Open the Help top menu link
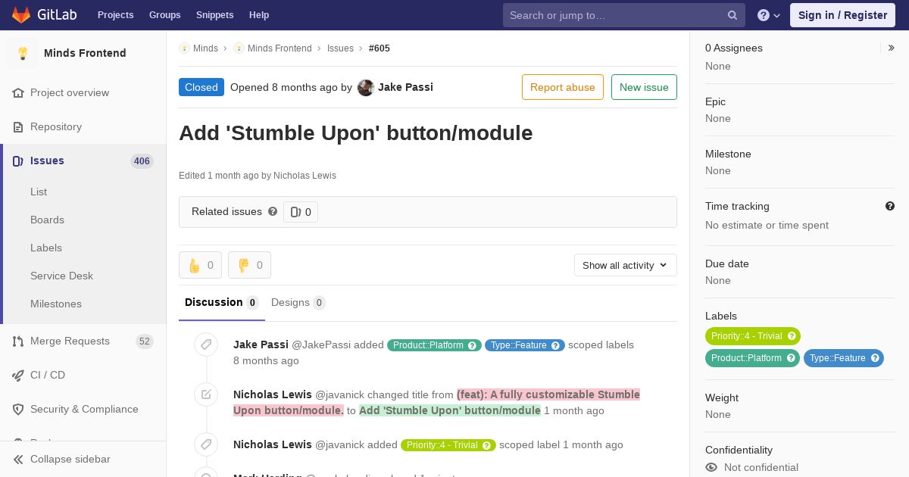This screenshot has width=909, height=477. (259, 15)
